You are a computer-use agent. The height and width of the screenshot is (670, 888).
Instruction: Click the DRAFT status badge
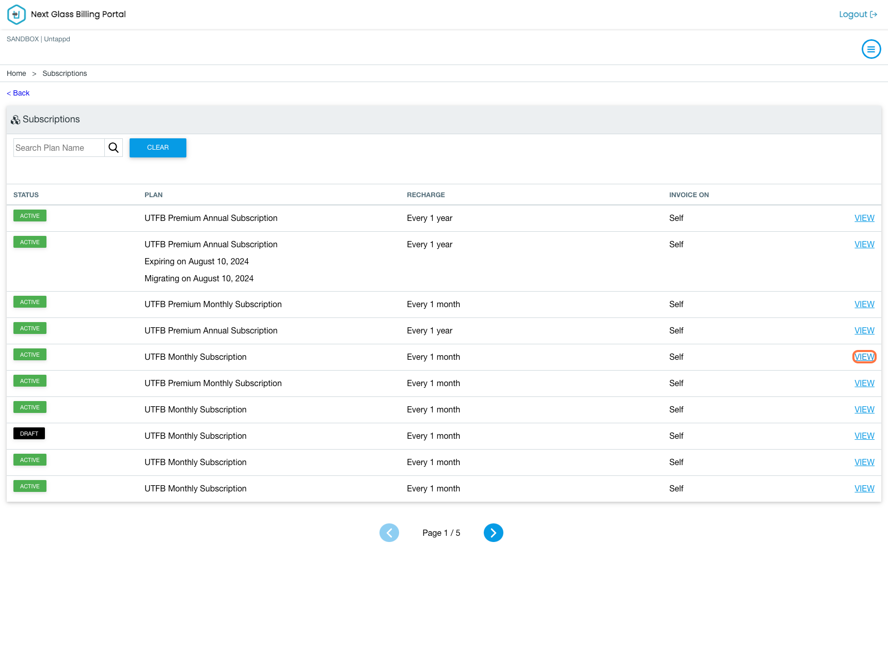click(x=29, y=434)
